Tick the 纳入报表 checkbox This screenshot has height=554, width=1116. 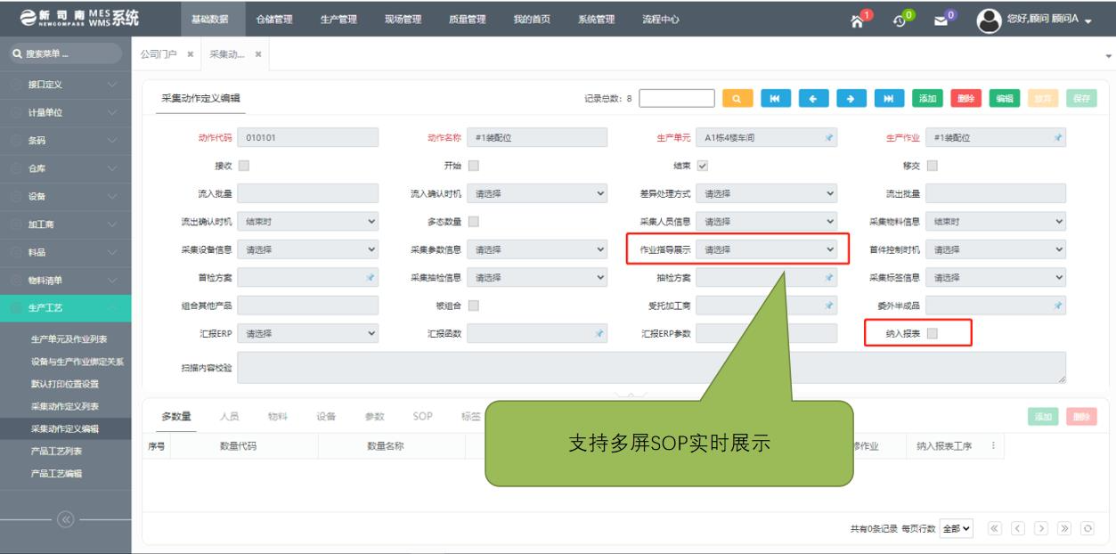click(x=933, y=334)
